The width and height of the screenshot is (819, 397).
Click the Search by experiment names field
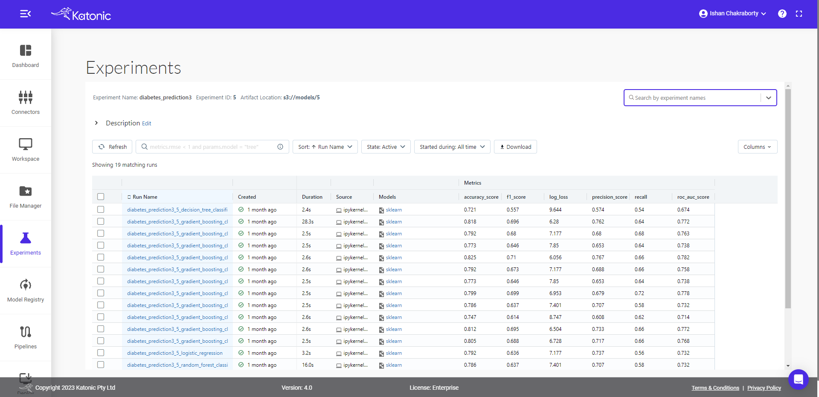pos(693,98)
